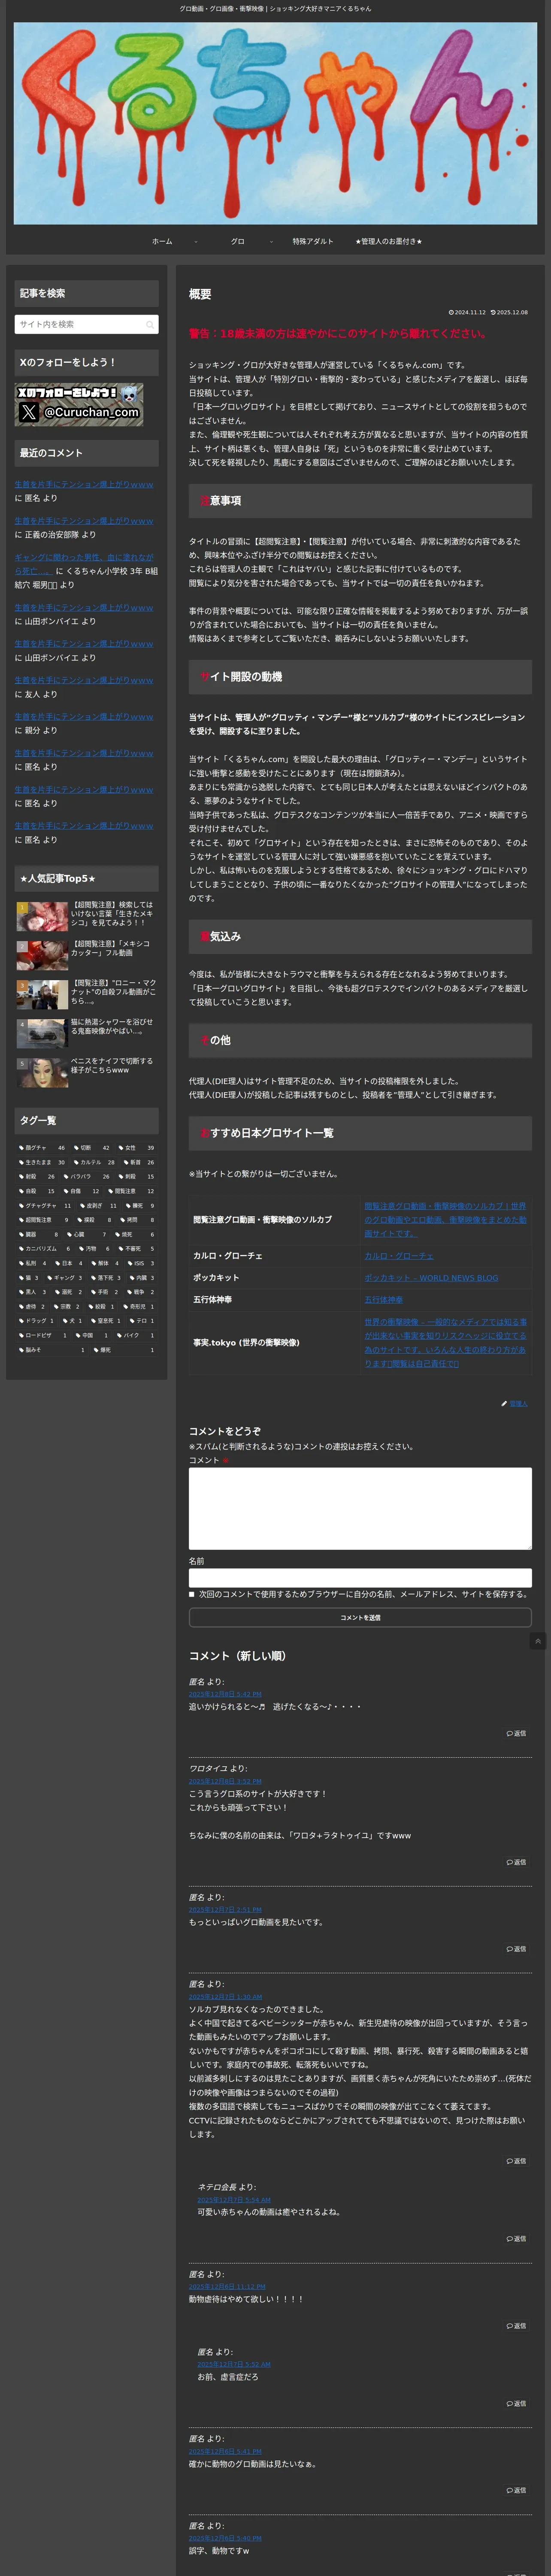Open the 五行体神拳 link
The width and height of the screenshot is (551, 2576).
(384, 1300)
